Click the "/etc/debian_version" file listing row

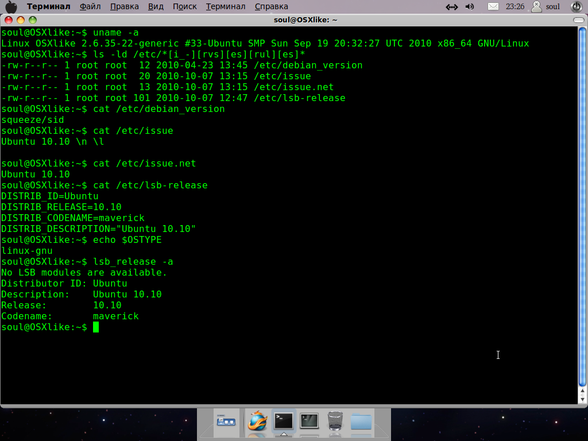coord(182,65)
